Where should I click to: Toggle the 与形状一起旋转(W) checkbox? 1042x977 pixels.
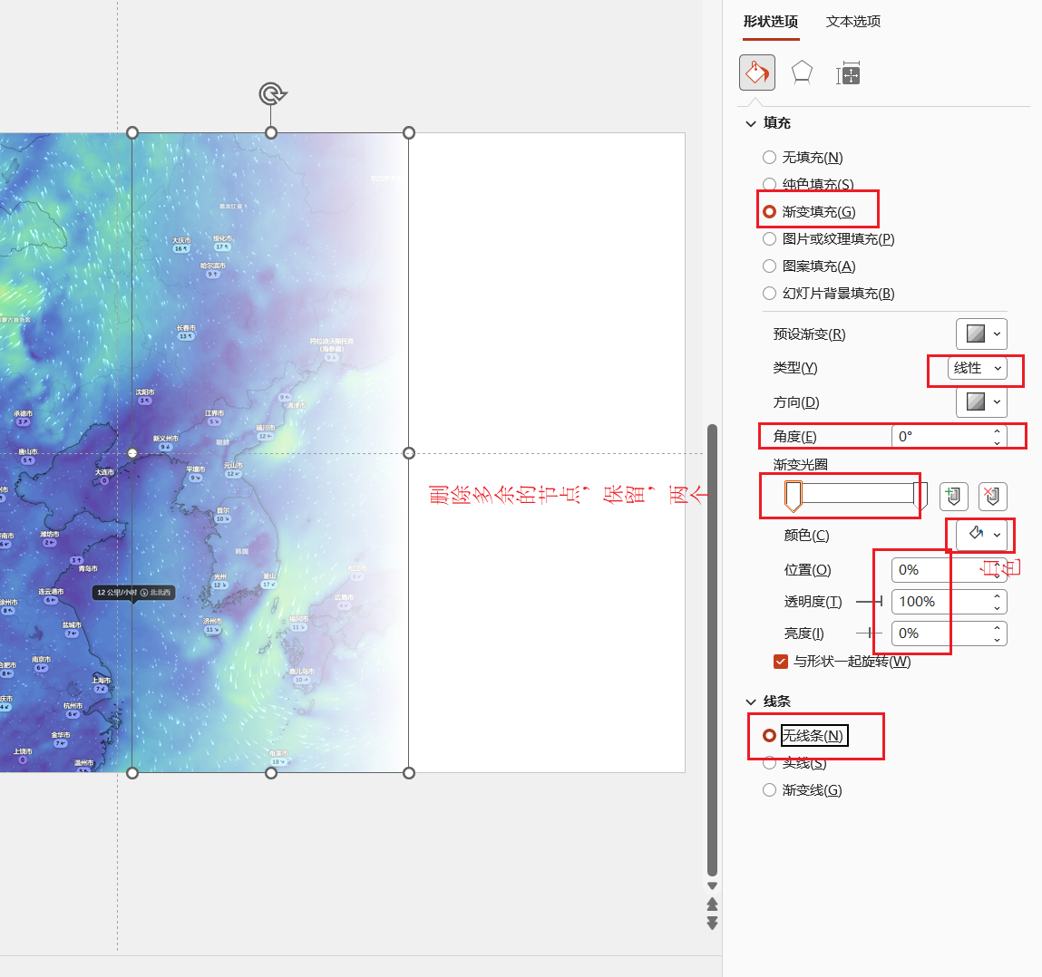tap(781, 662)
